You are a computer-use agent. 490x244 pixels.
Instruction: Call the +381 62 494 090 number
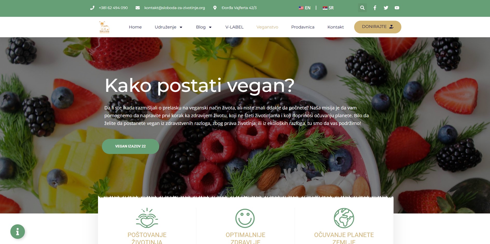113,8
